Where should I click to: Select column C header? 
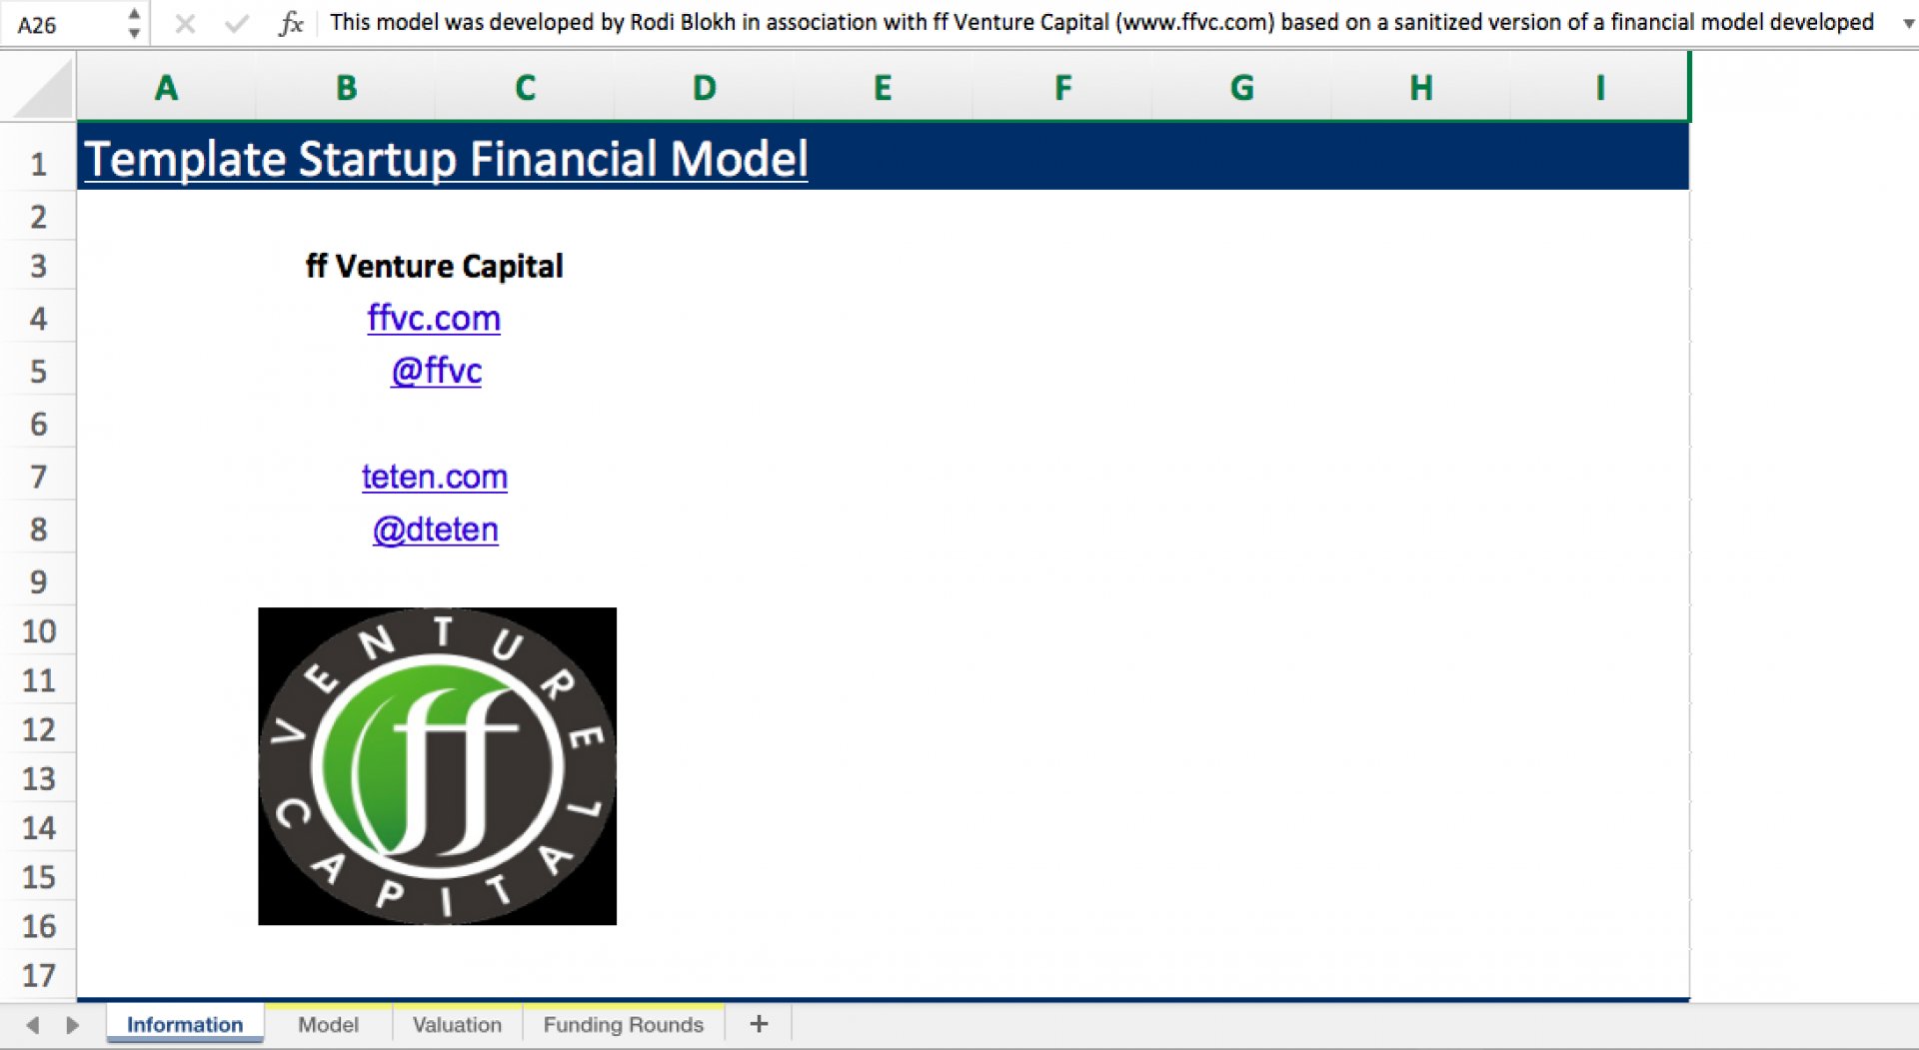[x=525, y=88]
